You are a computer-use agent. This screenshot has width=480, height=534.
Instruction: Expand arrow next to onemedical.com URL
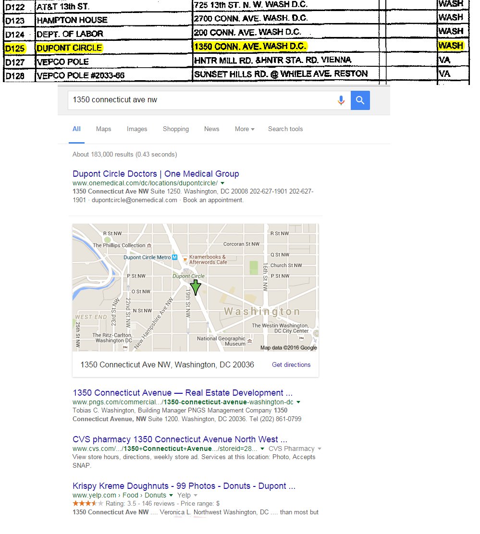(x=222, y=183)
